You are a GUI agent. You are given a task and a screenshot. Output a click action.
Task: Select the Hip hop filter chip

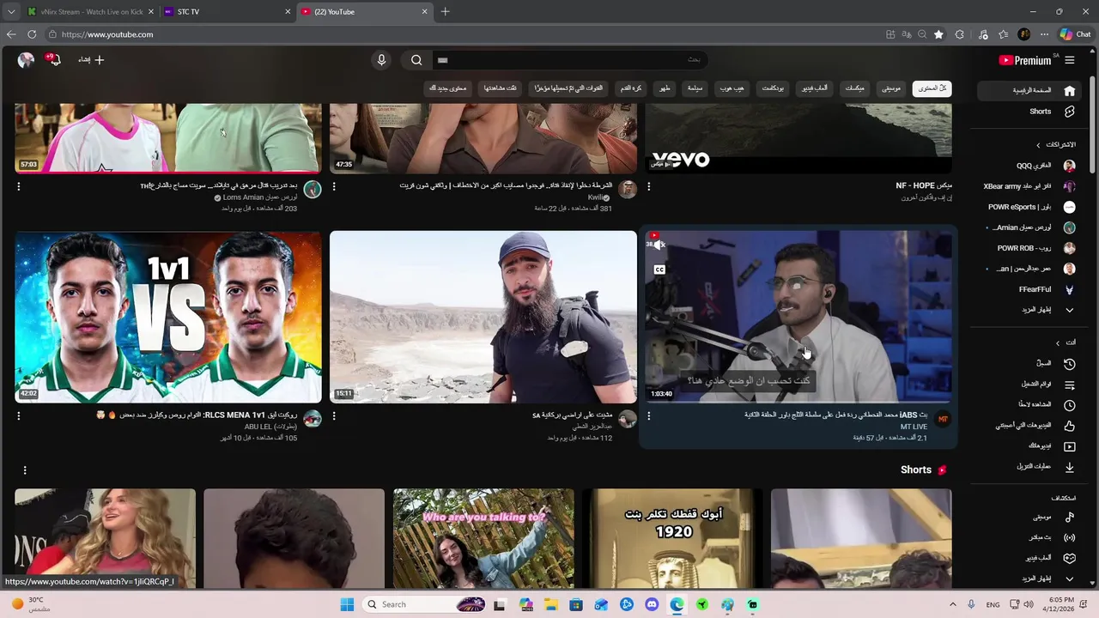732,88
